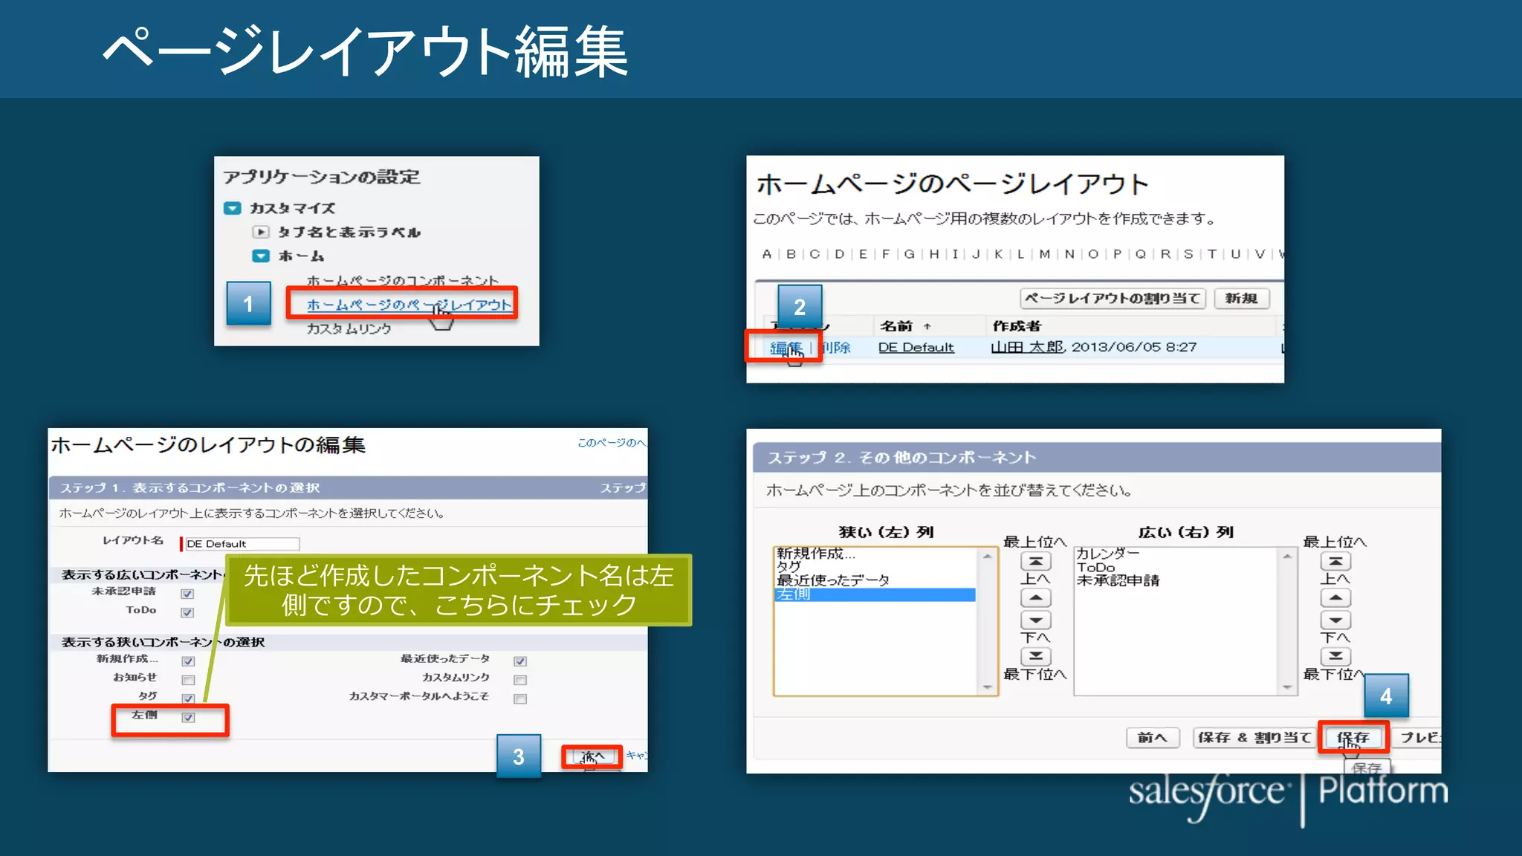This screenshot has width=1522, height=856.
Task: Click move-to-top arrow for wide right column
Action: [x=1335, y=562]
